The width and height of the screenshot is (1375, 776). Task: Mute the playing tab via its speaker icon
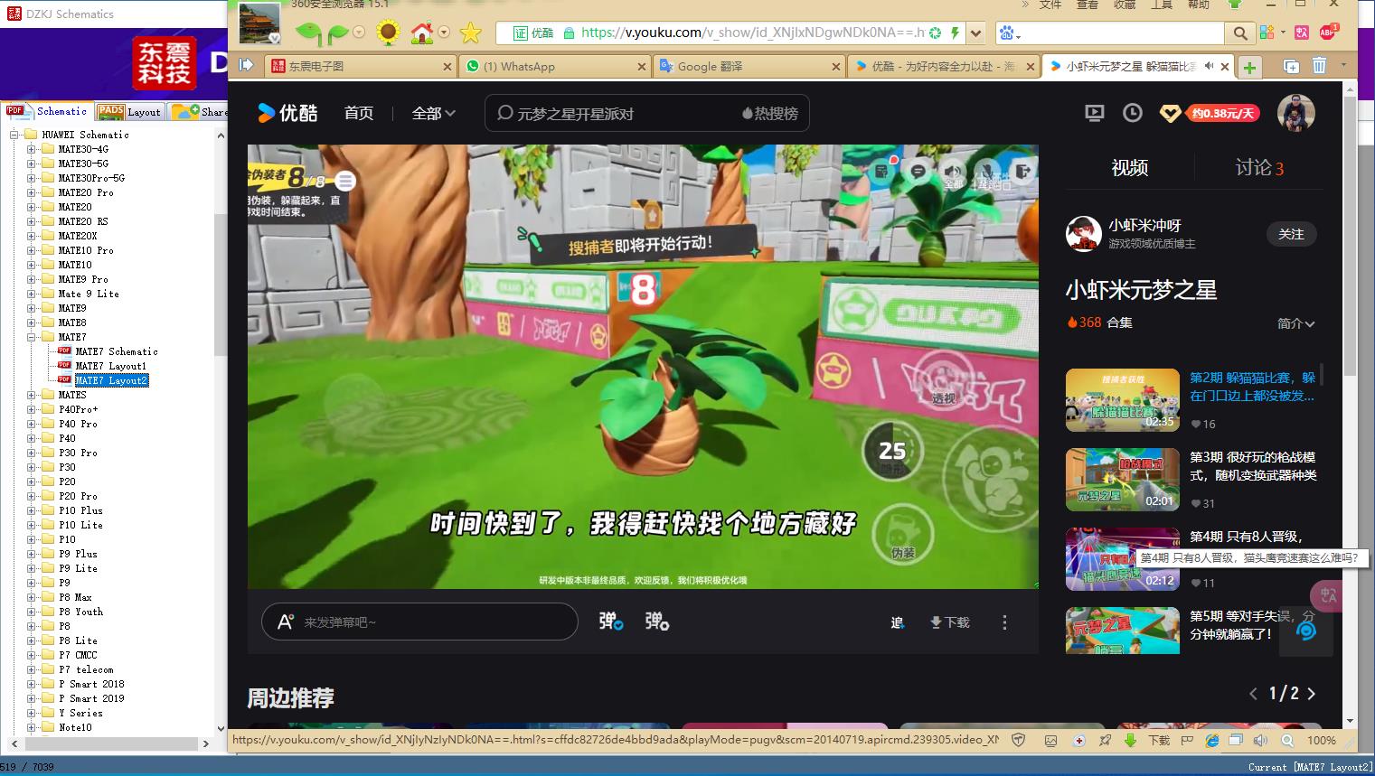point(1209,66)
